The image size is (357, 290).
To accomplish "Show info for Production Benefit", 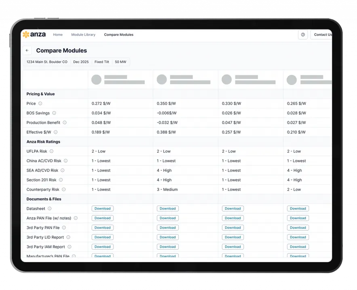I will click(x=65, y=123).
